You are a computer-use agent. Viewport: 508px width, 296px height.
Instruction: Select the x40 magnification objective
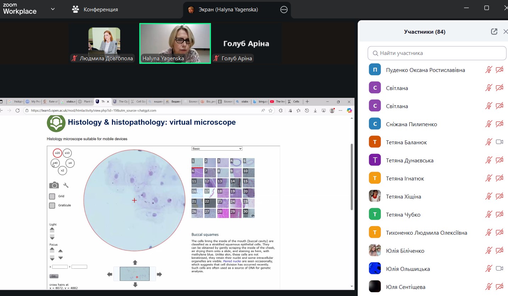coord(55,163)
